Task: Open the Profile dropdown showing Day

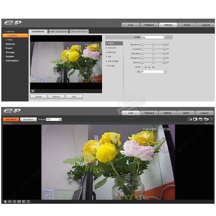Action: pyautogui.click(x=154, y=37)
